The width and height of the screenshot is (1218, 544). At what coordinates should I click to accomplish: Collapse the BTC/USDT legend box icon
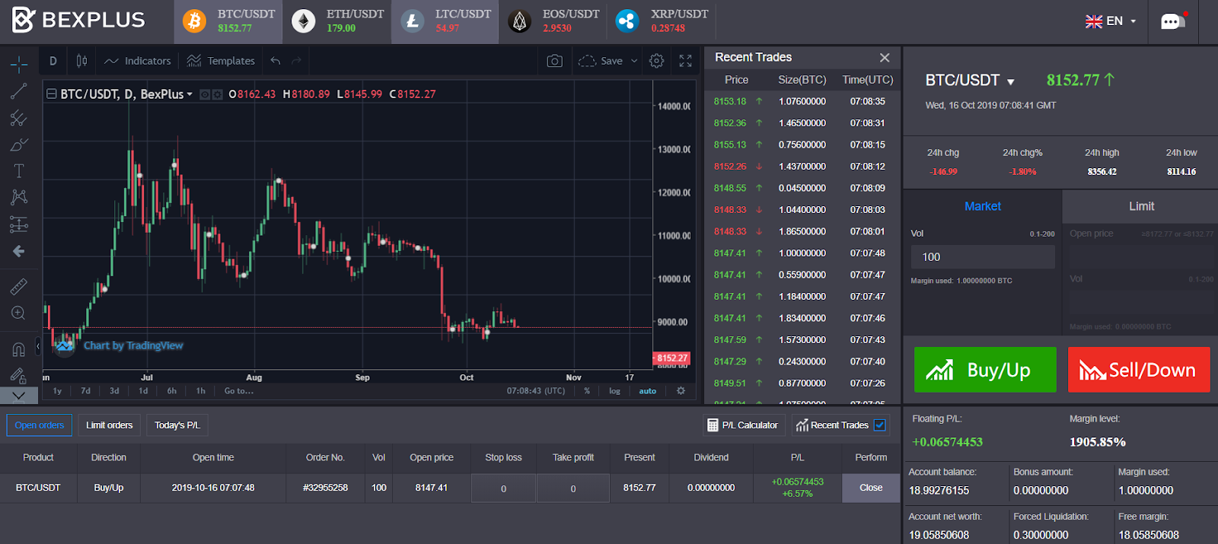[x=52, y=94]
